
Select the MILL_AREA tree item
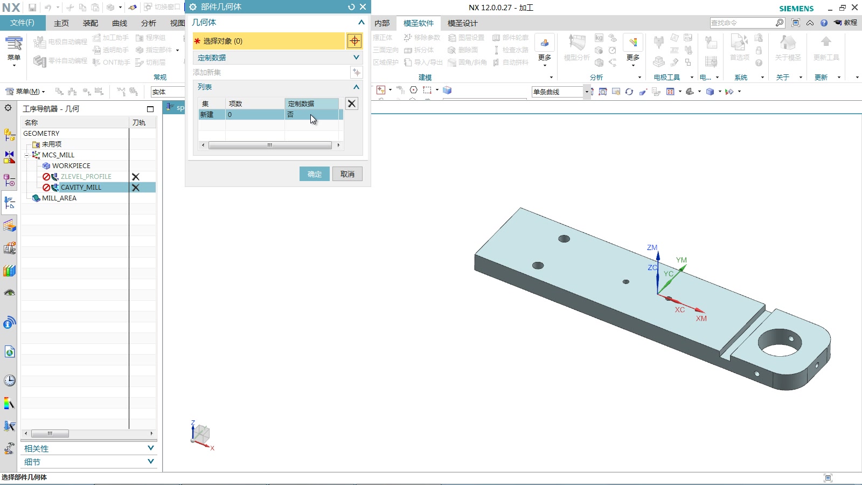click(59, 198)
